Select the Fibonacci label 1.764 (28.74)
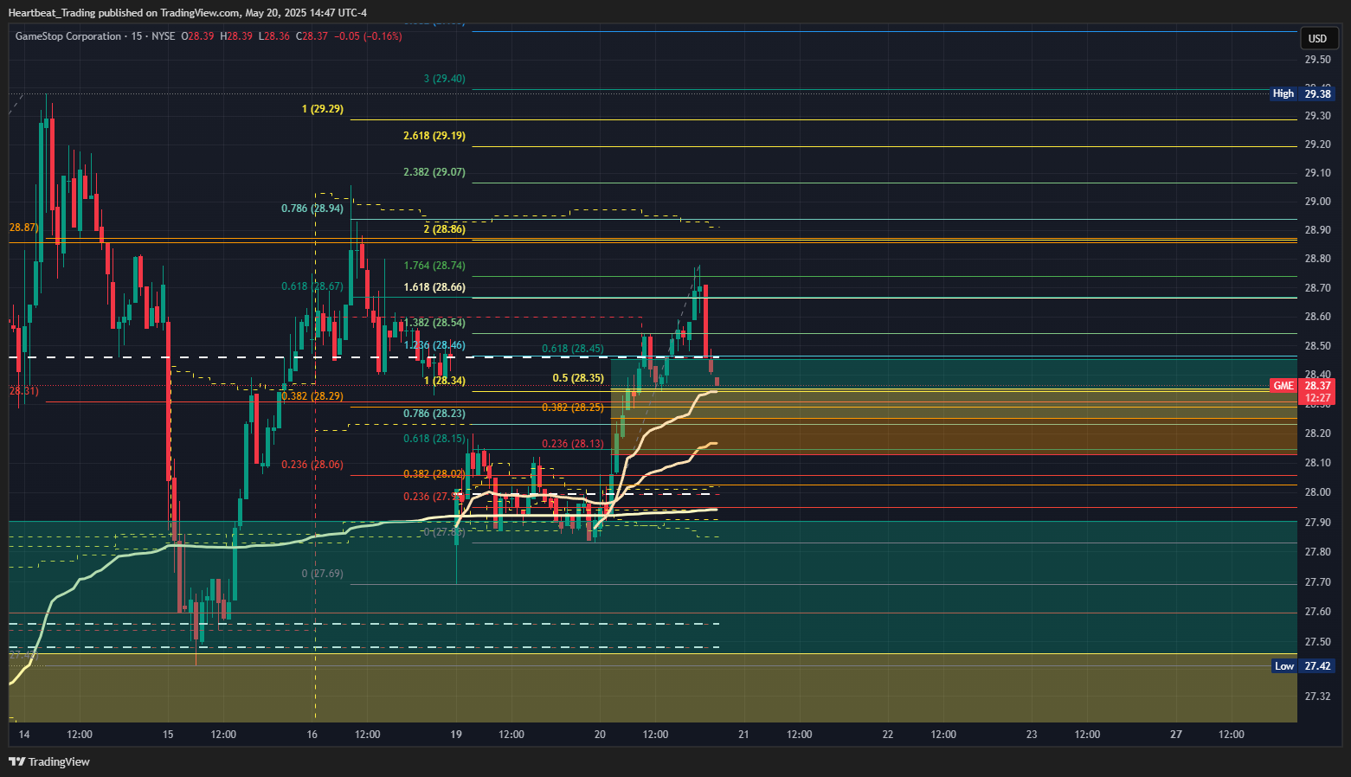1351x777 pixels. (x=434, y=266)
